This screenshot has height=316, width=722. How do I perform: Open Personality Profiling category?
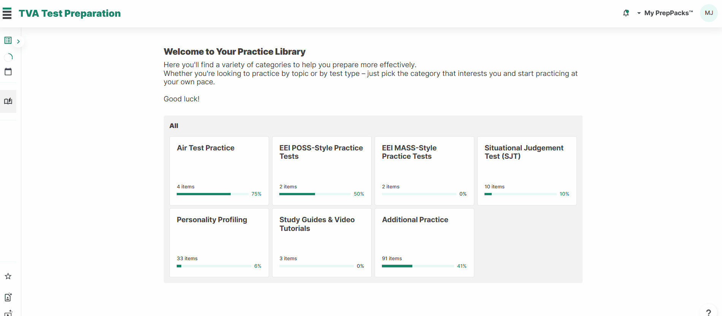pyautogui.click(x=219, y=243)
